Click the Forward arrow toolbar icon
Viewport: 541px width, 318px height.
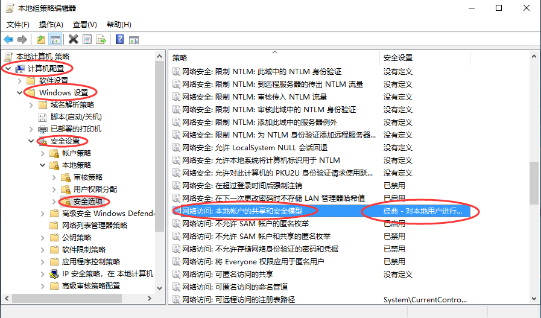pos(22,40)
